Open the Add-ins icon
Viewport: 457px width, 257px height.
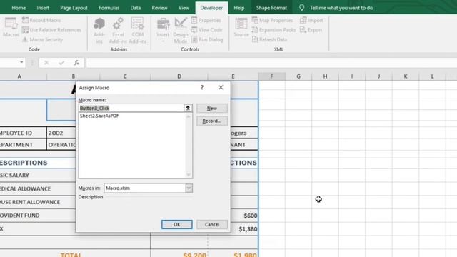[x=99, y=30]
